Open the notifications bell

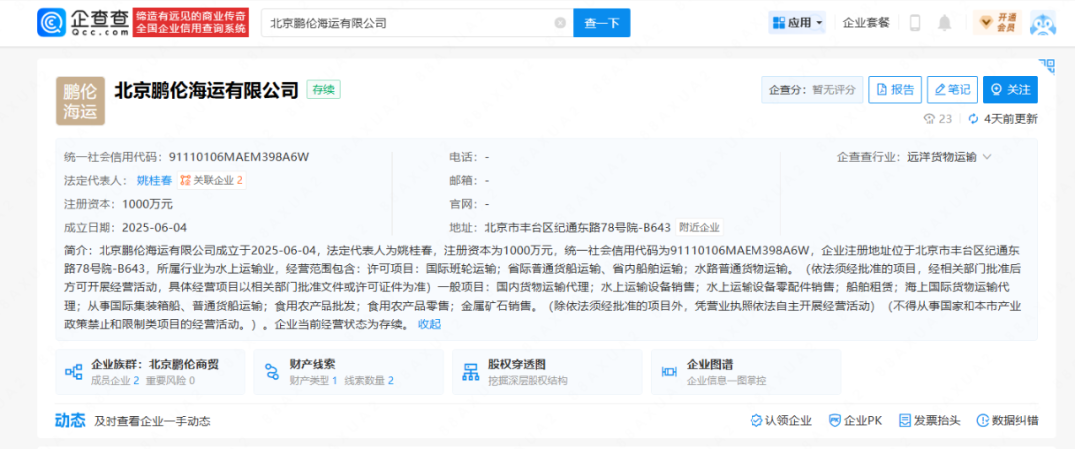pyautogui.click(x=945, y=23)
